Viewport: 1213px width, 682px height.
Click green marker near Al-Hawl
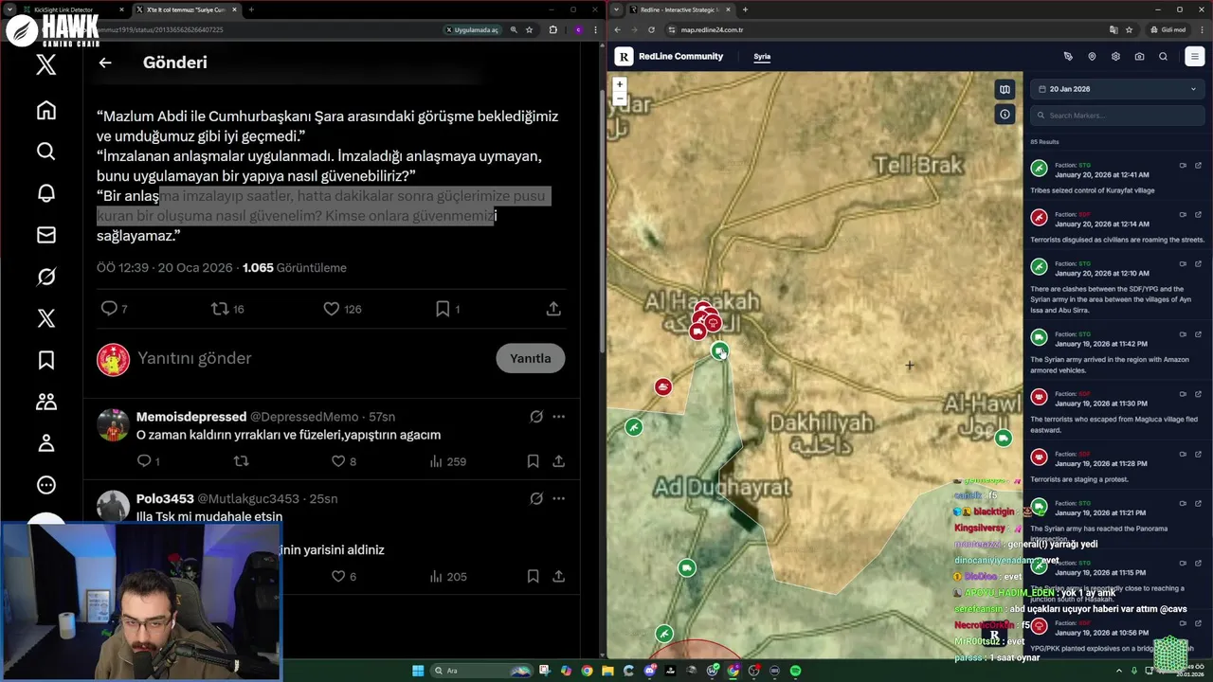pos(1004,438)
